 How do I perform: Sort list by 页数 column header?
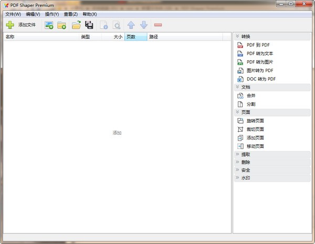(x=135, y=37)
